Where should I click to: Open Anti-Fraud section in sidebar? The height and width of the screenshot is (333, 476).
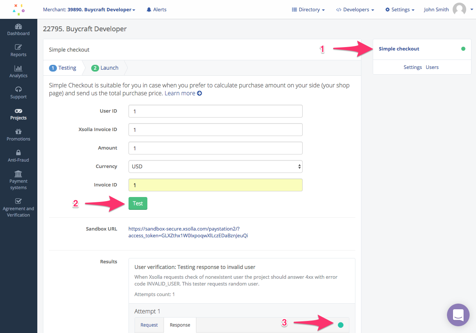point(18,156)
